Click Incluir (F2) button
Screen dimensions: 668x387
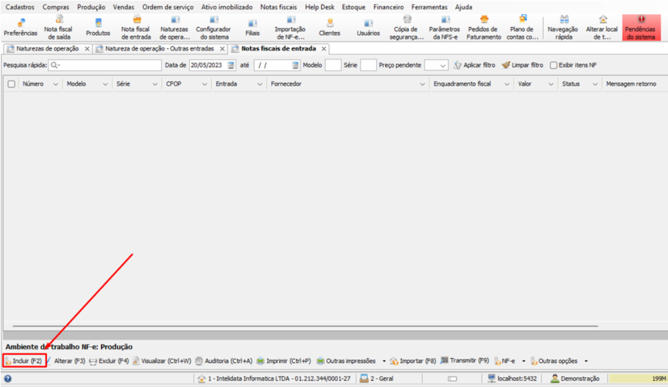(24, 361)
